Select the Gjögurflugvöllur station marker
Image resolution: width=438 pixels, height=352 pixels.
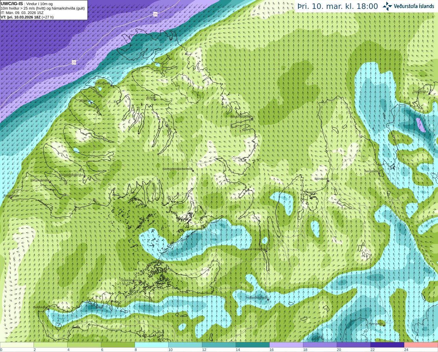(252, 119)
